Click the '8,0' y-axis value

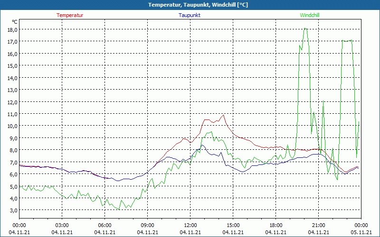coord(14,150)
